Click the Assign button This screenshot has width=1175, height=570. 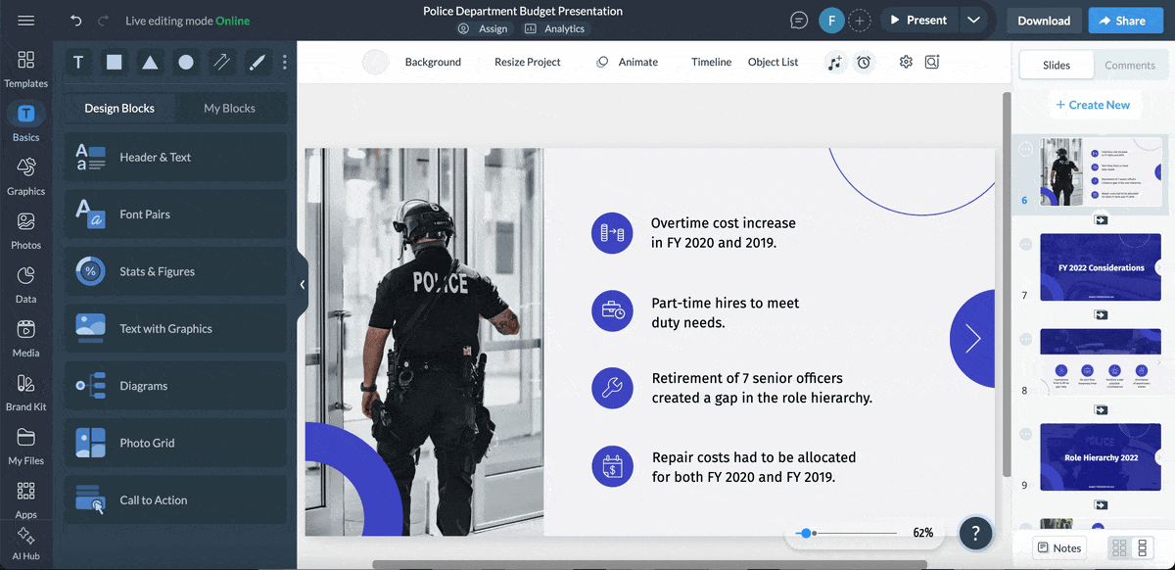[483, 29]
